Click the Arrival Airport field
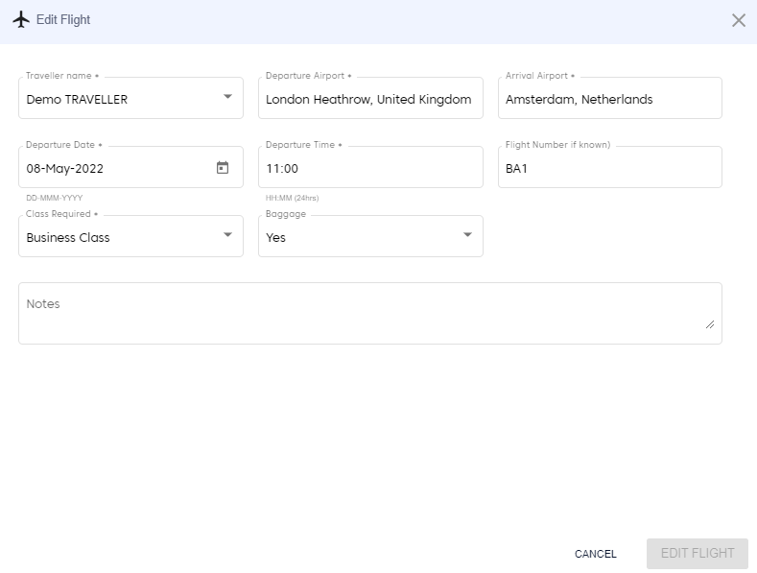757x573 pixels. click(609, 99)
